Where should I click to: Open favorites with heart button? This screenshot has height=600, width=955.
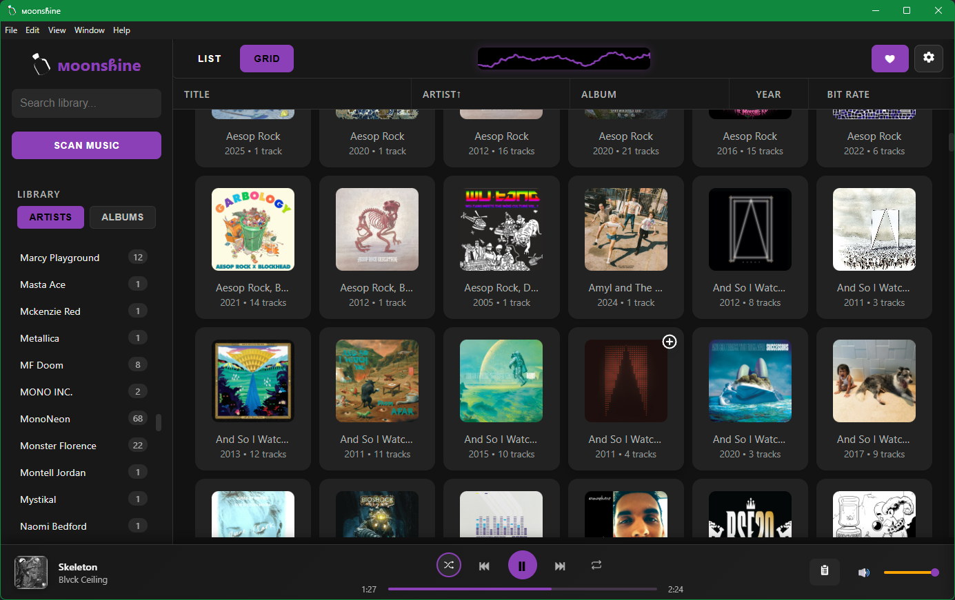(890, 59)
